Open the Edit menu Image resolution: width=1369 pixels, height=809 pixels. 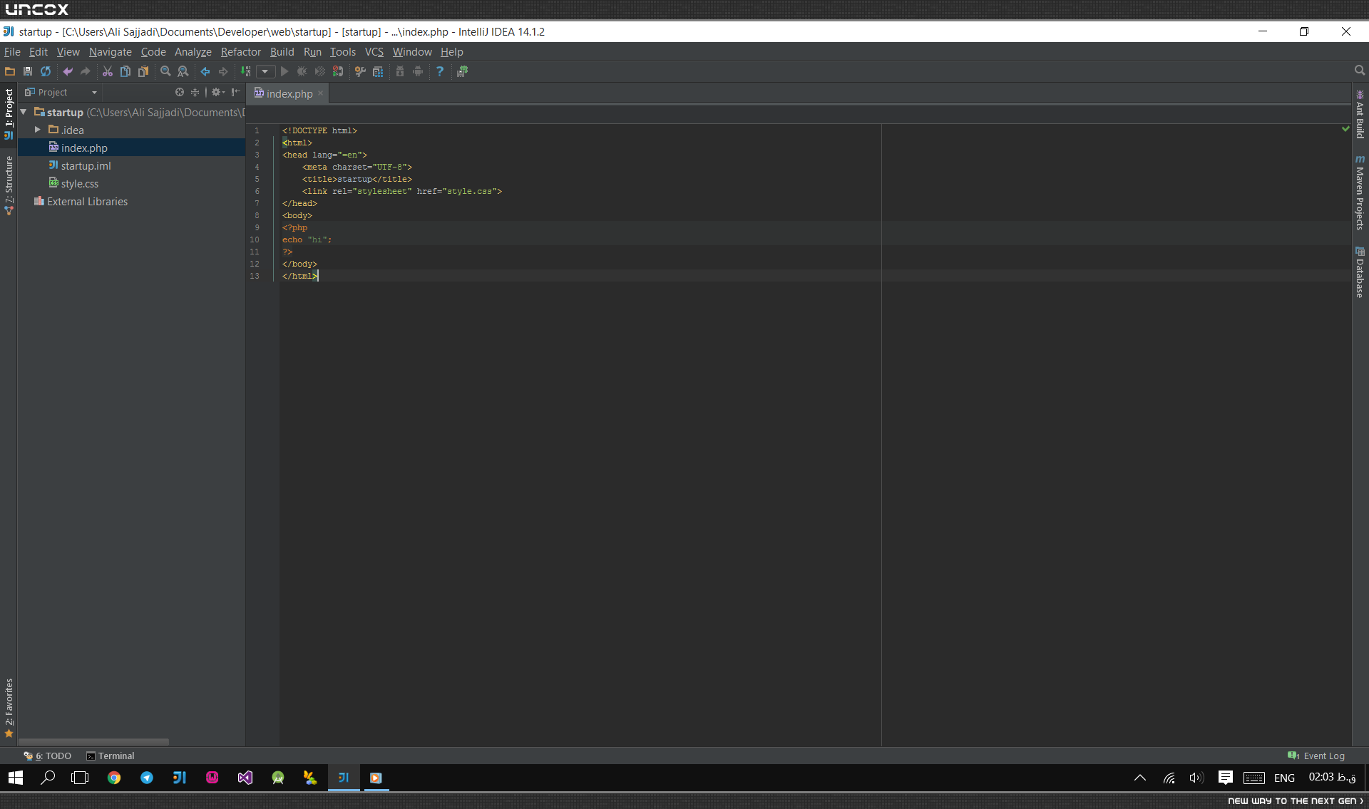tap(39, 52)
